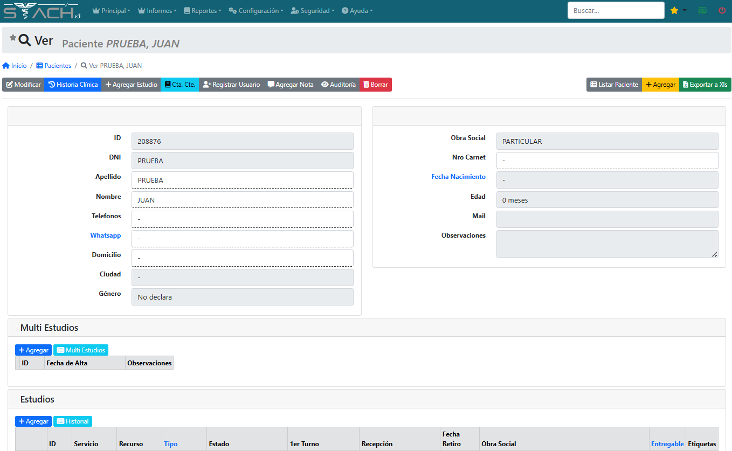
Task: Go to Pacientes breadcrumb link
Action: pyautogui.click(x=54, y=66)
